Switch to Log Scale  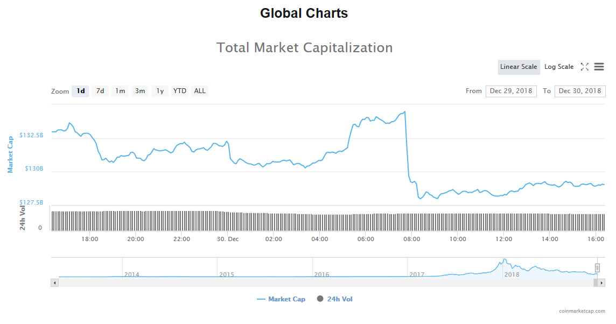click(559, 67)
